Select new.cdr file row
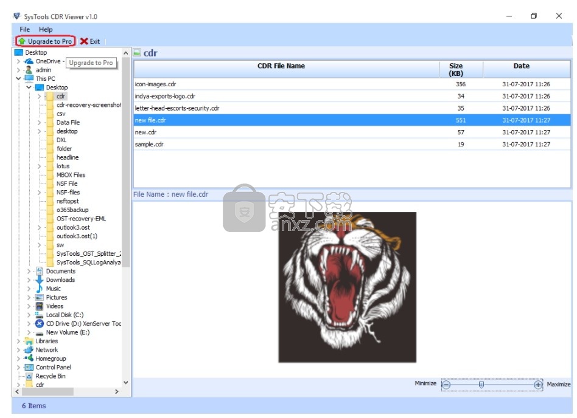This screenshot has height=418, width=577. pyautogui.click(x=352, y=132)
